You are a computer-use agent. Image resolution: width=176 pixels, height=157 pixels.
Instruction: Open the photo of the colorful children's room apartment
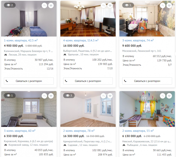coord(147,109)
